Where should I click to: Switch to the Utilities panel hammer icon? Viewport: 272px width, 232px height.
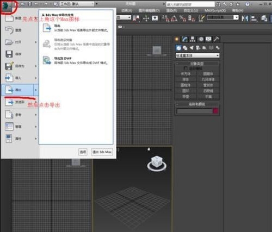click(217, 39)
